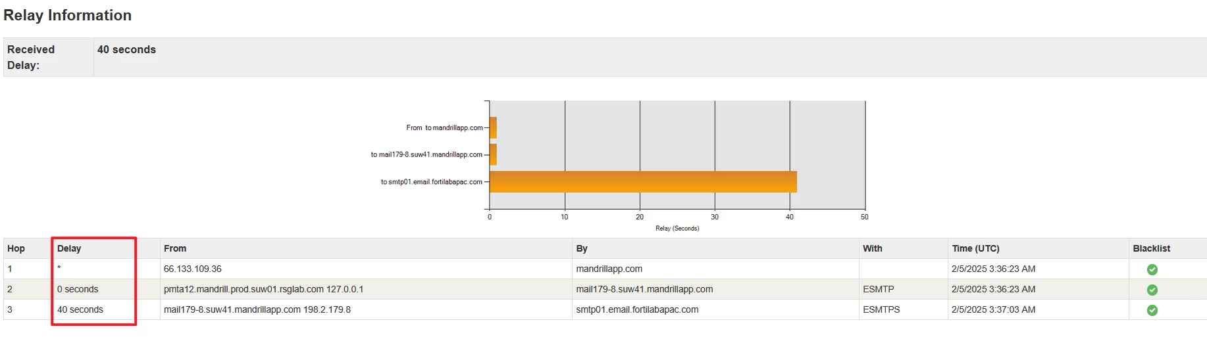This screenshot has height=337, width=1207.
Task: Click hop number 3 cell
Action: click(10, 309)
